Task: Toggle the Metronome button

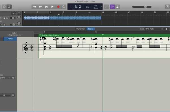Action: (117, 7)
